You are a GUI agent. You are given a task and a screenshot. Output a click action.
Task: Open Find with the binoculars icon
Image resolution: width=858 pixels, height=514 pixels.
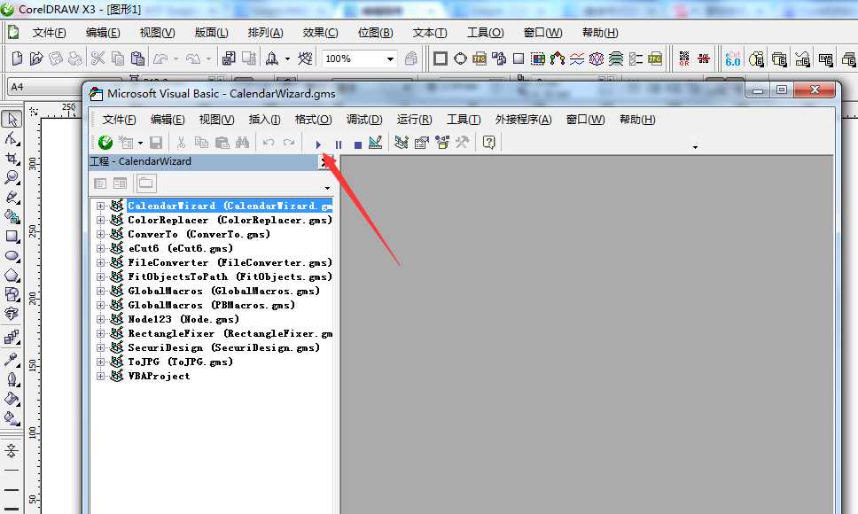[242, 143]
